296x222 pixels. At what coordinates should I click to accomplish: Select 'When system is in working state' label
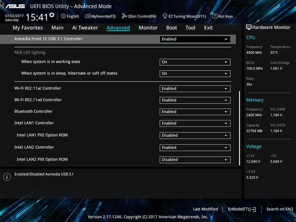[x=51, y=62]
